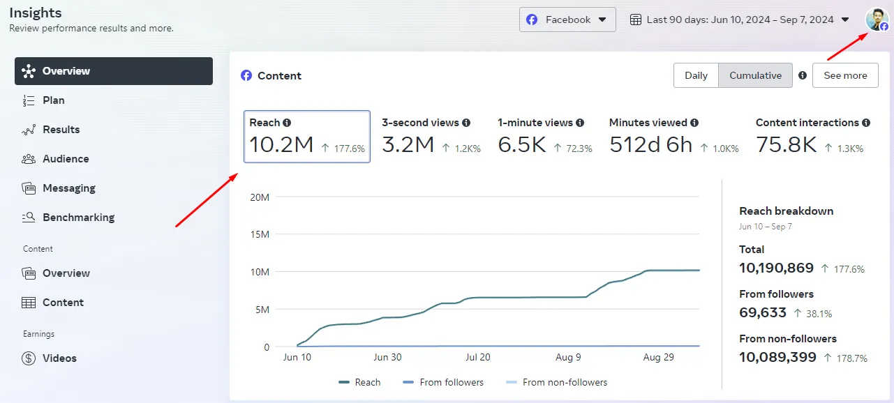The height and width of the screenshot is (403, 894).
Task: Click the 38.1% change for followers
Action: (x=813, y=314)
